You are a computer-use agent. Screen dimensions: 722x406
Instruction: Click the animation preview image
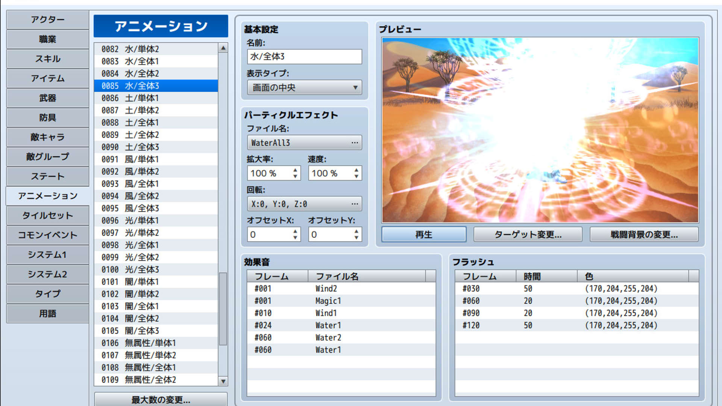[540, 130]
